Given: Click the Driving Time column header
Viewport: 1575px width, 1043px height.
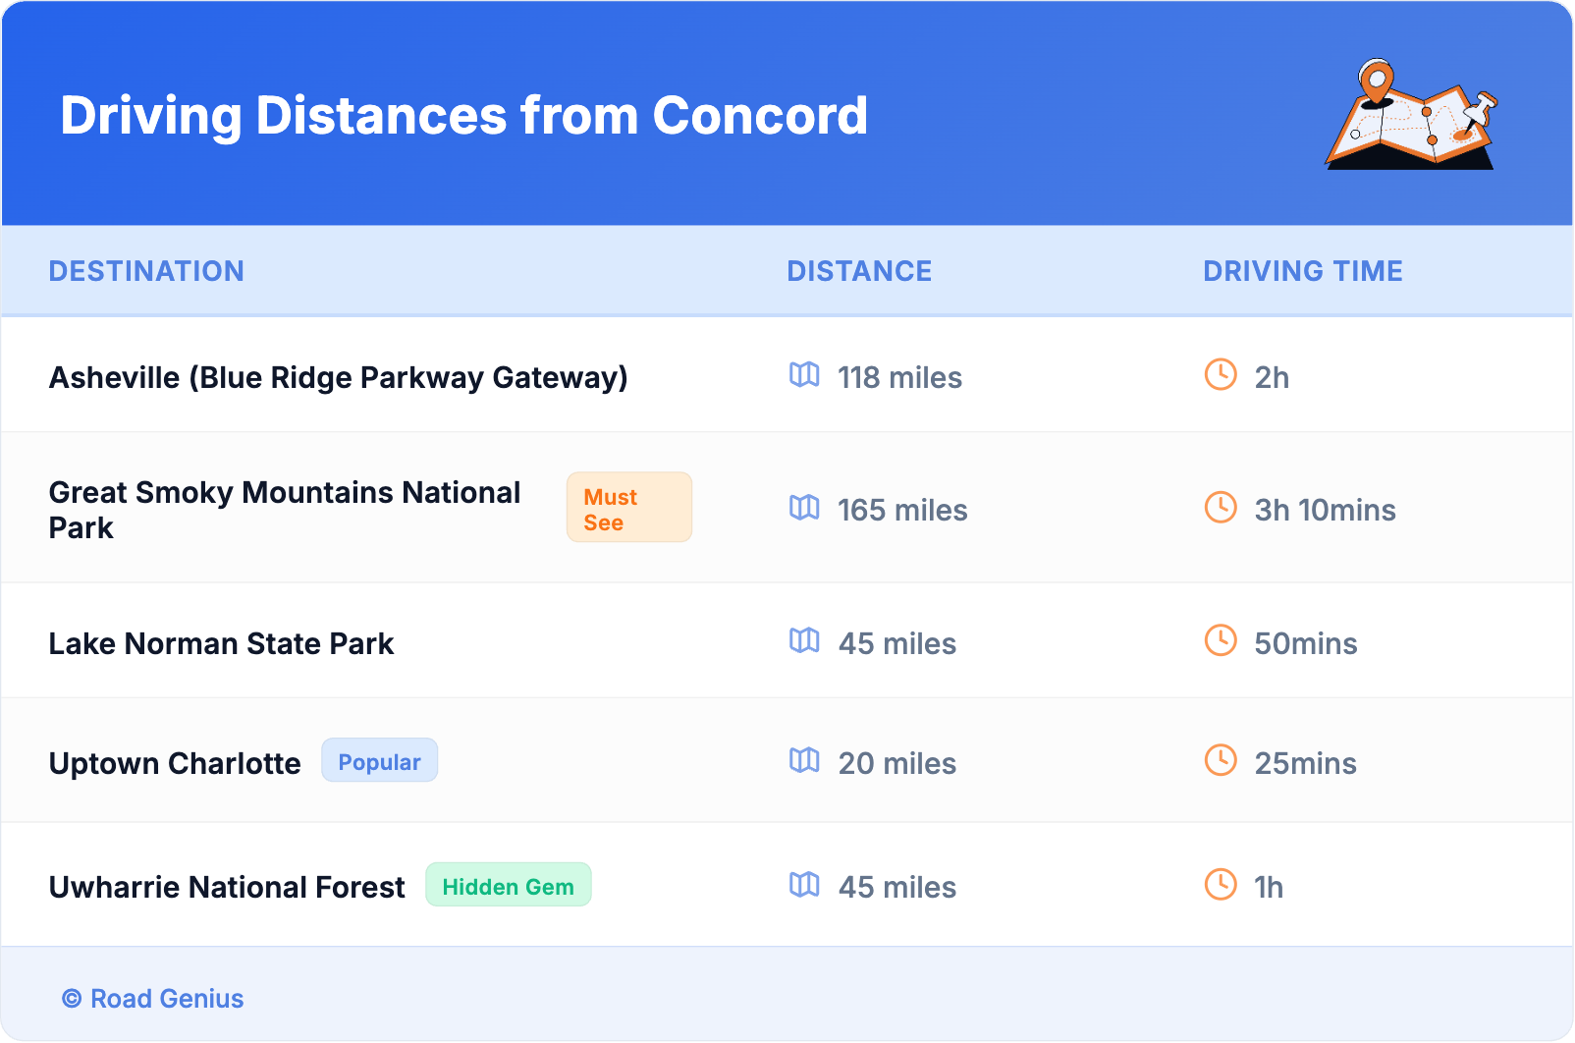Looking at the screenshot, I should click(1302, 271).
